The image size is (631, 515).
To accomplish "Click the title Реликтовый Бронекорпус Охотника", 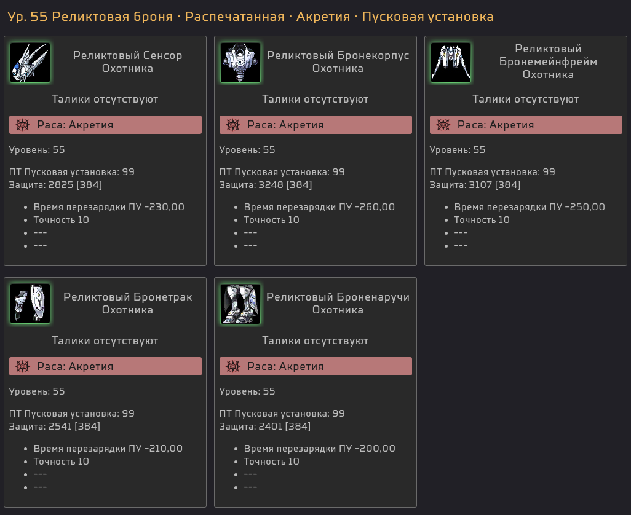I will point(338,61).
